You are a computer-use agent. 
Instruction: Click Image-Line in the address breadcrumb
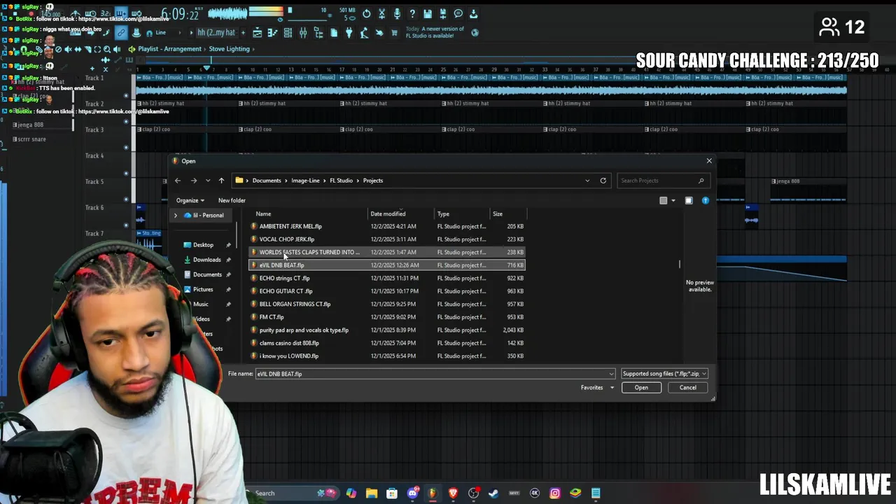[x=305, y=181]
